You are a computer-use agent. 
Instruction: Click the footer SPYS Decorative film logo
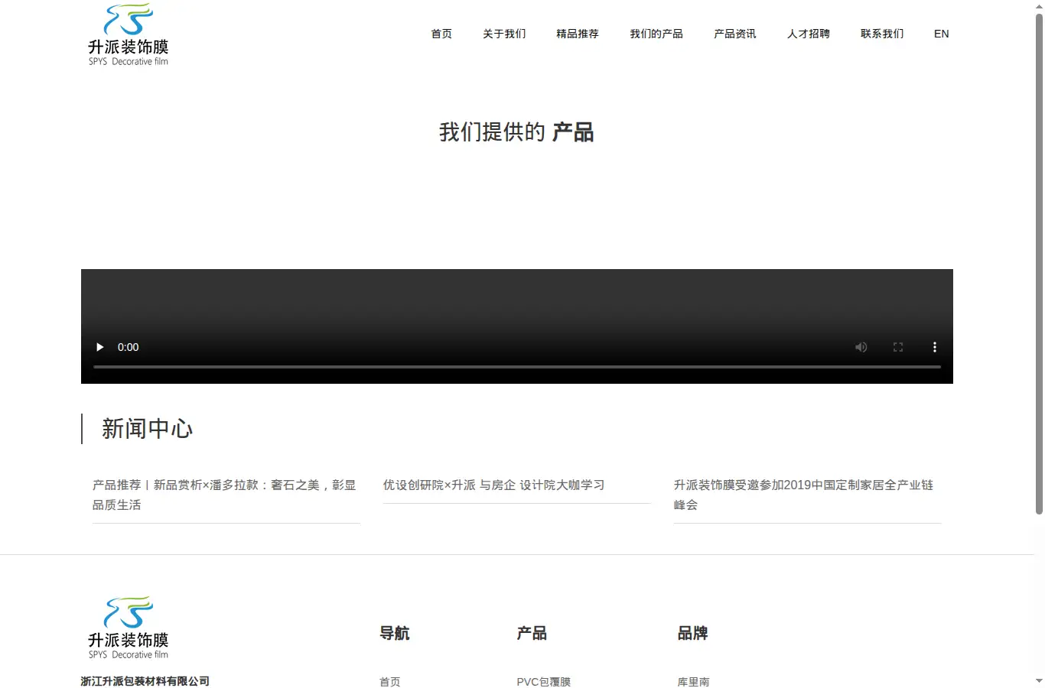(x=129, y=628)
